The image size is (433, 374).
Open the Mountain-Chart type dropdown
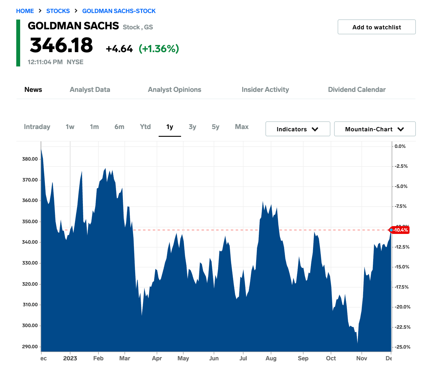[374, 129]
